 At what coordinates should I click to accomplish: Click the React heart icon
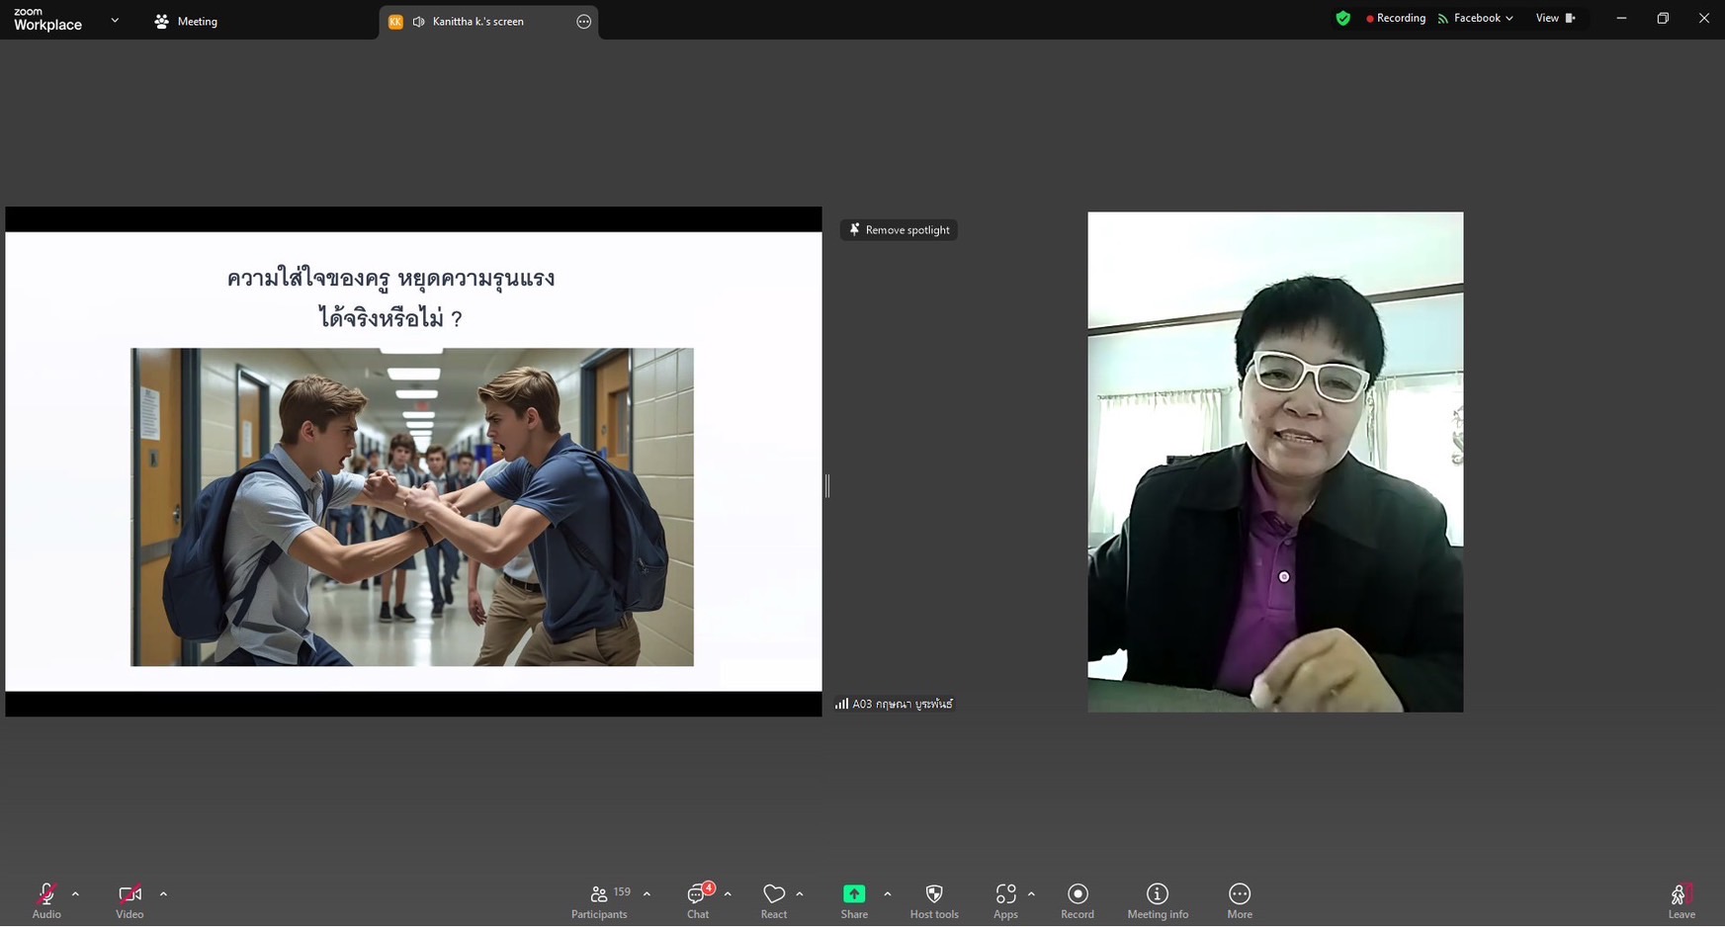773,895
